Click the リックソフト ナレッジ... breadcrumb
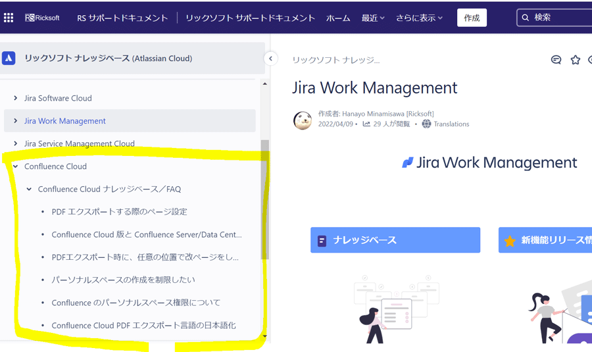The width and height of the screenshot is (592, 352). pyautogui.click(x=336, y=60)
